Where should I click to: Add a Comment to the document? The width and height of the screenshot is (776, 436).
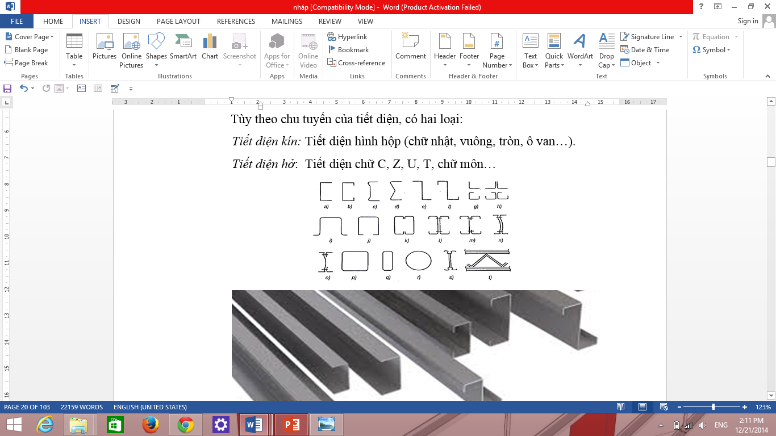coord(411,47)
